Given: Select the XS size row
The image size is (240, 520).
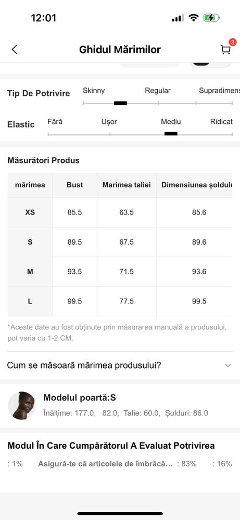Looking at the screenshot, I should 120,212.
